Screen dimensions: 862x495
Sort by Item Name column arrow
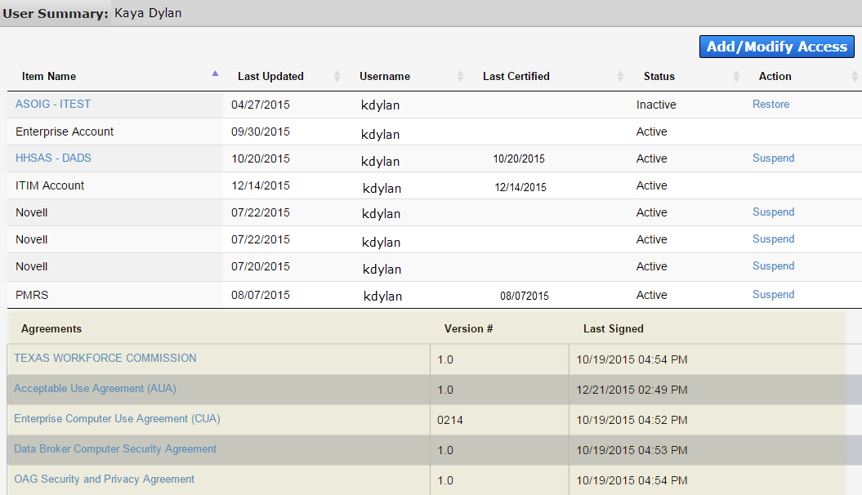215,74
